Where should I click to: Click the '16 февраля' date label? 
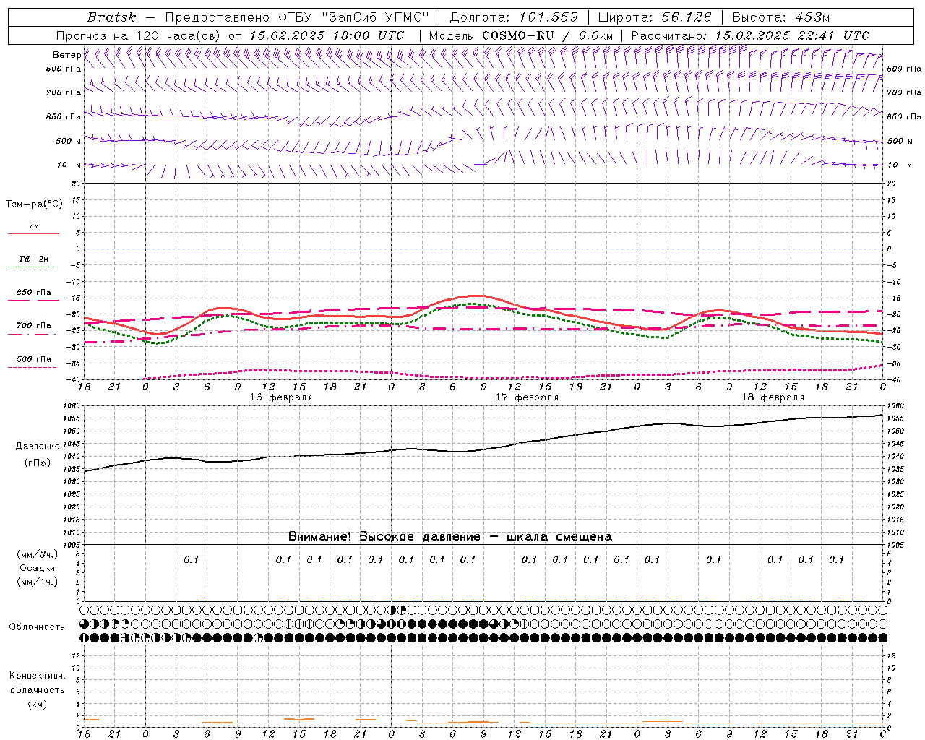click(281, 397)
